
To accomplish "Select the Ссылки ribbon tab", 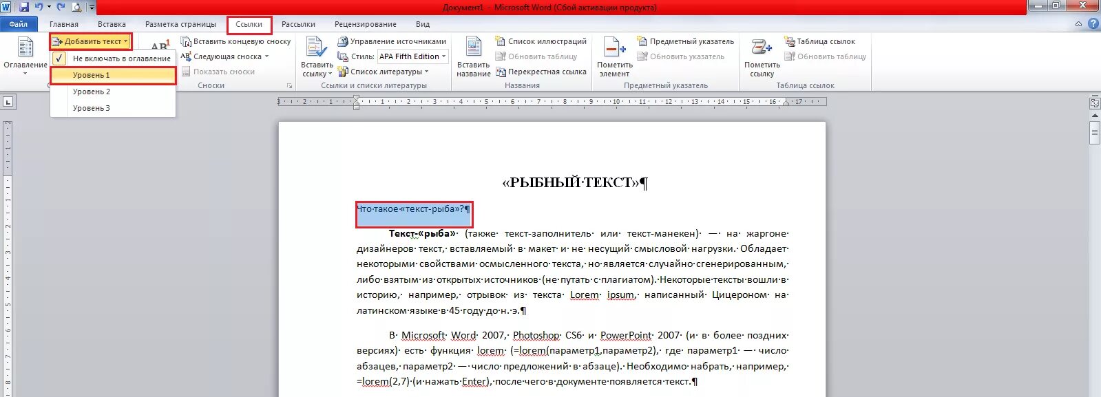I will (249, 24).
